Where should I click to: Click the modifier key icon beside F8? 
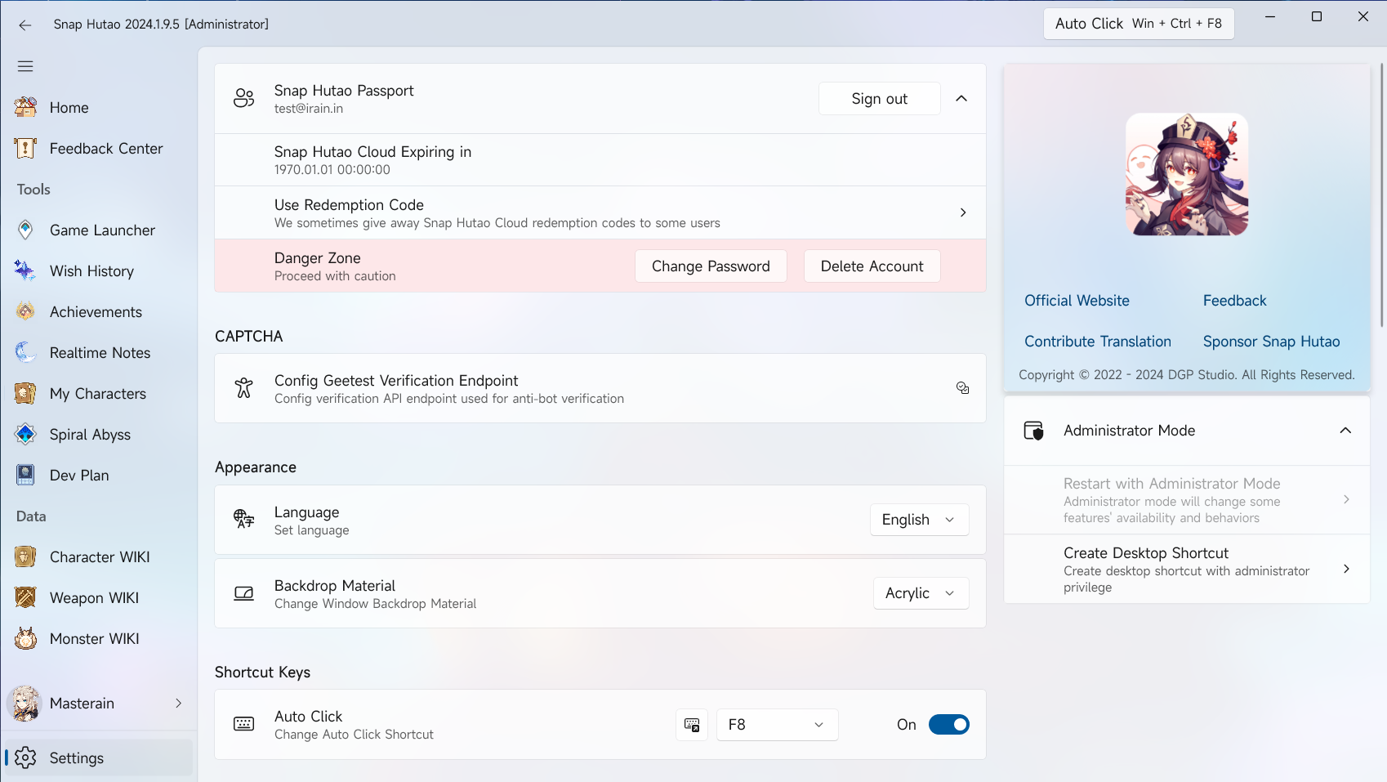(x=692, y=725)
